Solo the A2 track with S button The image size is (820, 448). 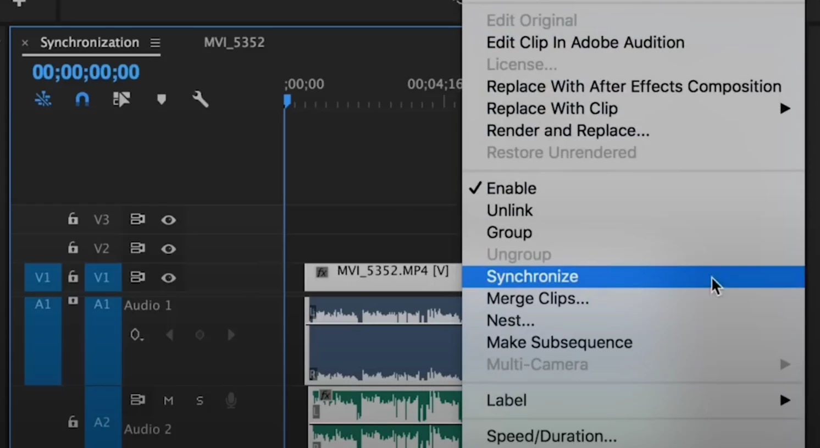coord(200,401)
